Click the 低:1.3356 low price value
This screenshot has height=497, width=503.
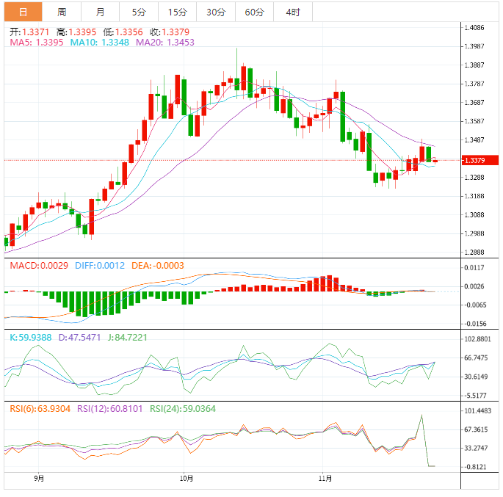click(x=123, y=32)
